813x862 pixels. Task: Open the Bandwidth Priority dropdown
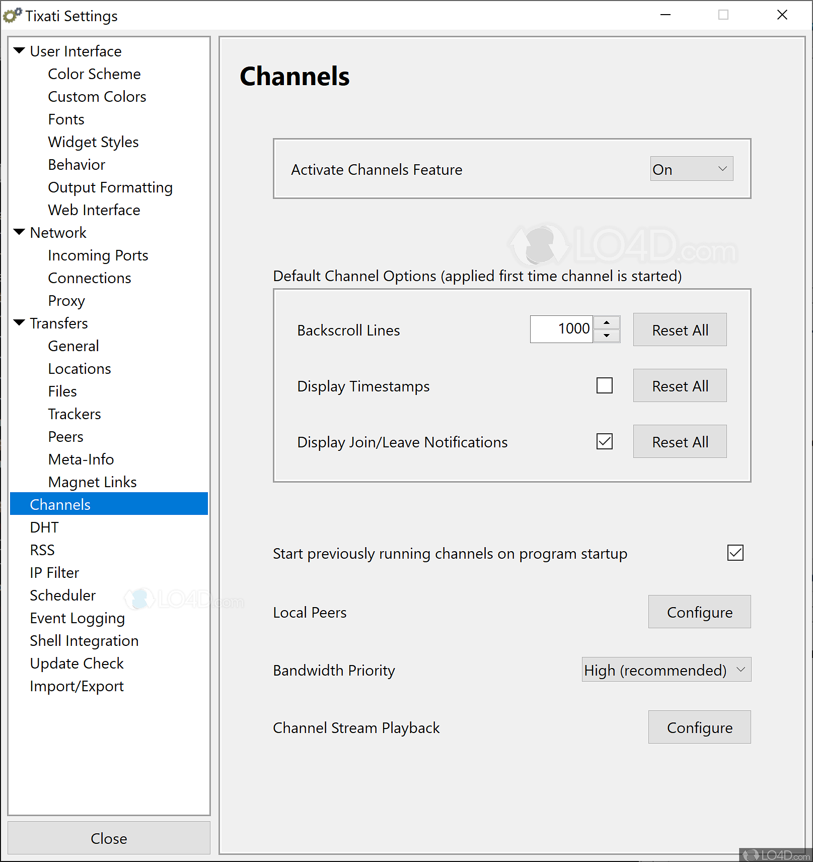[x=666, y=670]
